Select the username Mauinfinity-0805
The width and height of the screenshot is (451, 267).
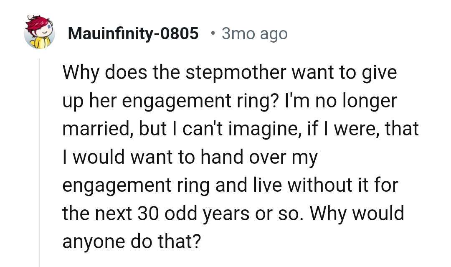click(133, 33)
